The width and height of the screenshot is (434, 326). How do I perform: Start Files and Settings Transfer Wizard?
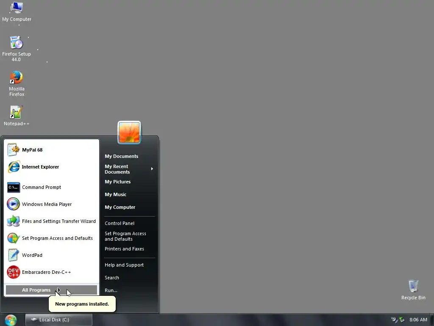tap(51, 221)
